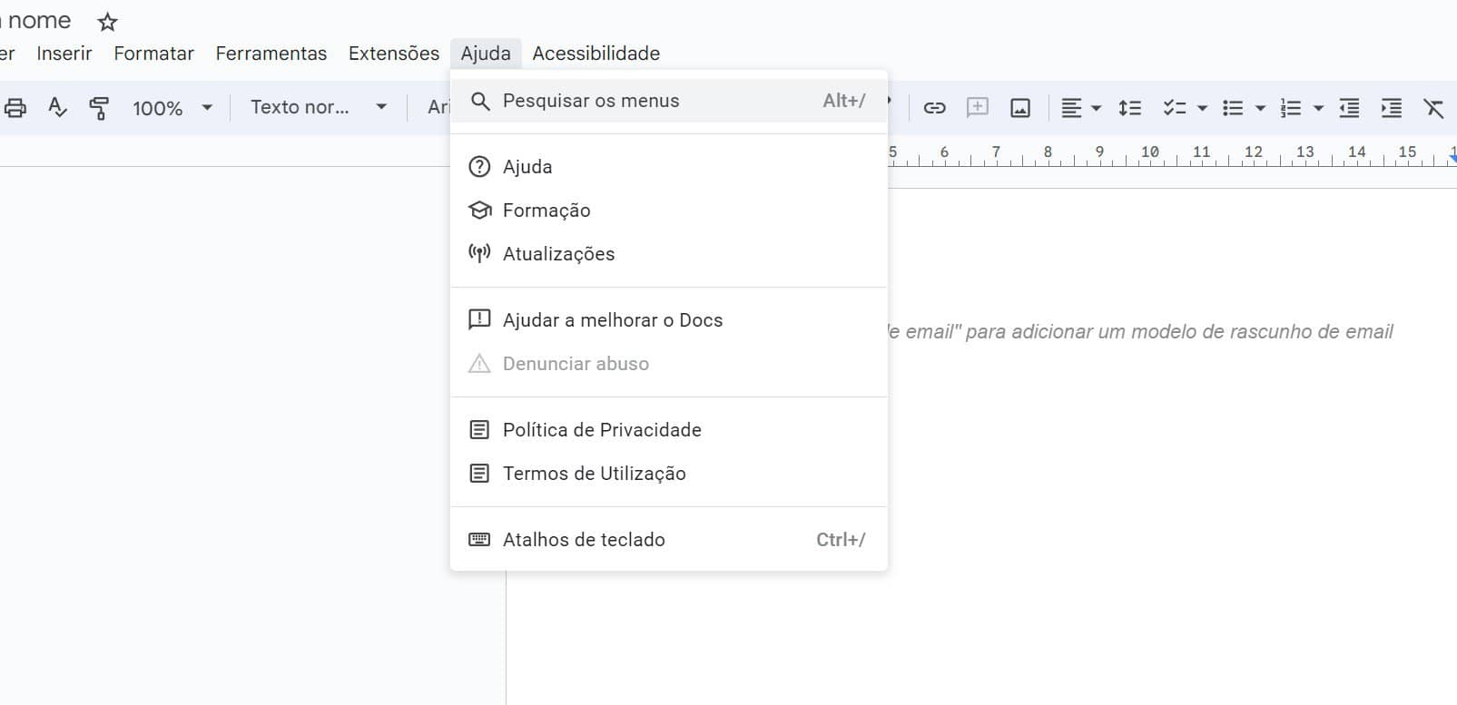This screenshot has height=705, width=1457.
Task: Open the Formatar menu
Action: pos(154,54)
